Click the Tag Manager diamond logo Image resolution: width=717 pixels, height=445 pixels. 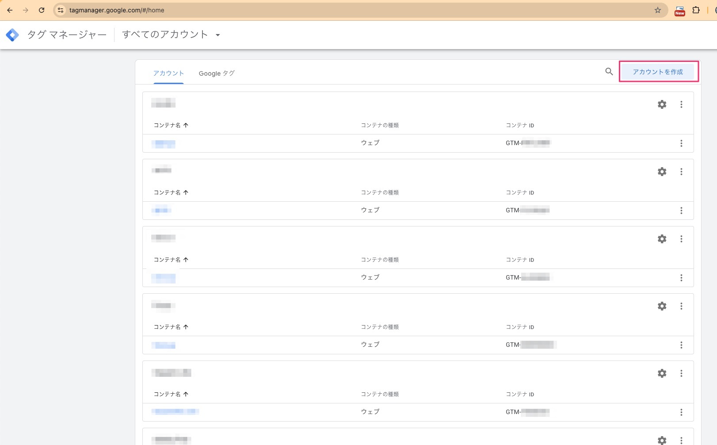click(x=12, y=34)
